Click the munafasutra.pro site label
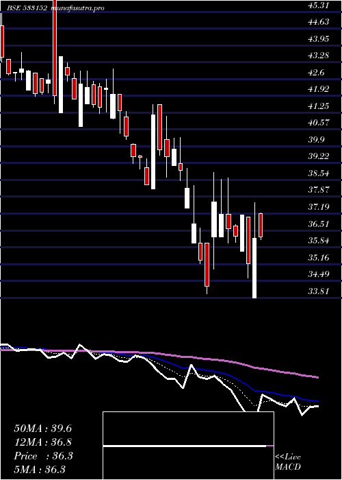342x480 pixels. tap(78, 8)
